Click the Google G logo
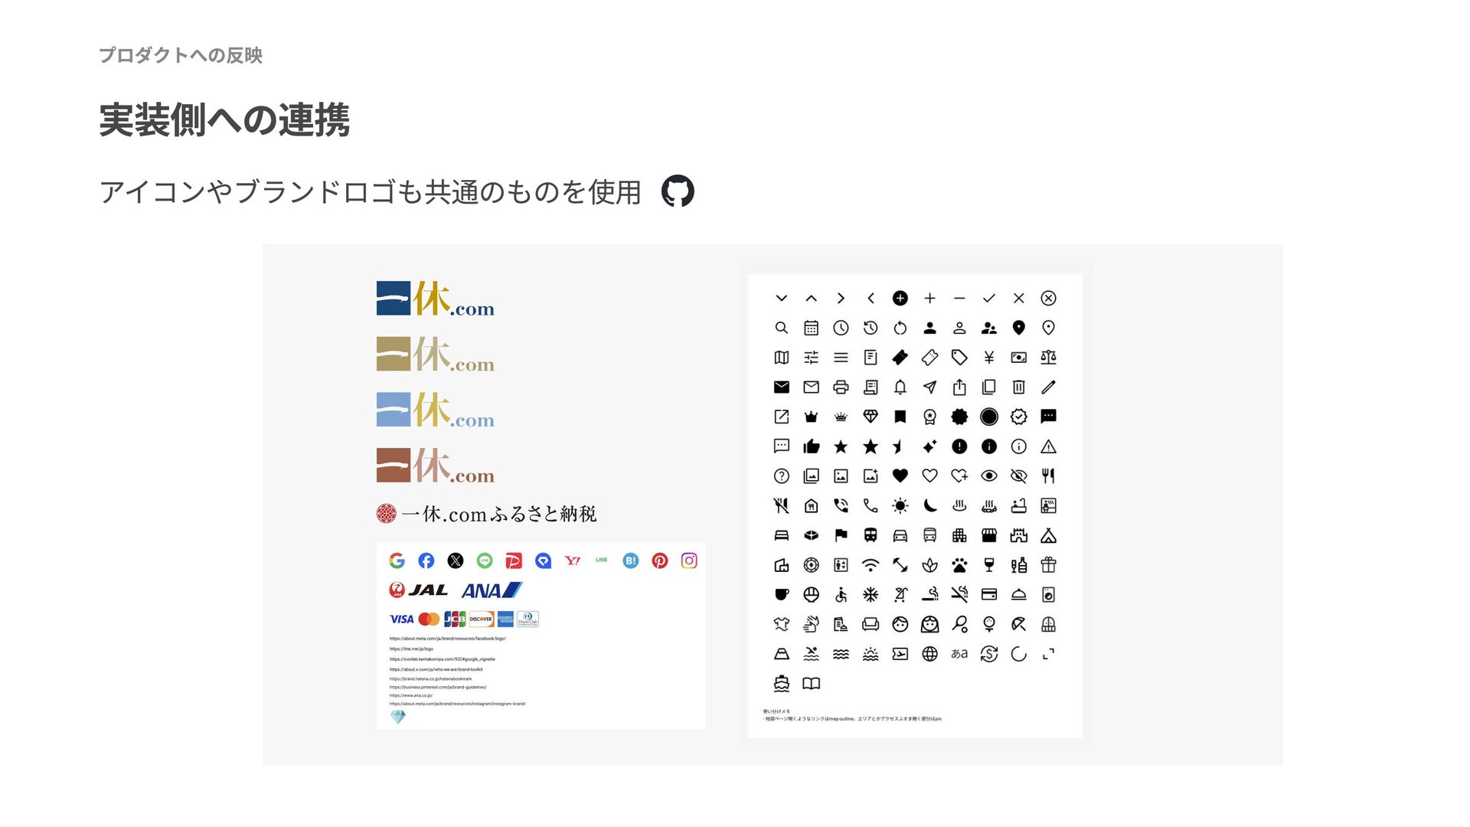 397,561
